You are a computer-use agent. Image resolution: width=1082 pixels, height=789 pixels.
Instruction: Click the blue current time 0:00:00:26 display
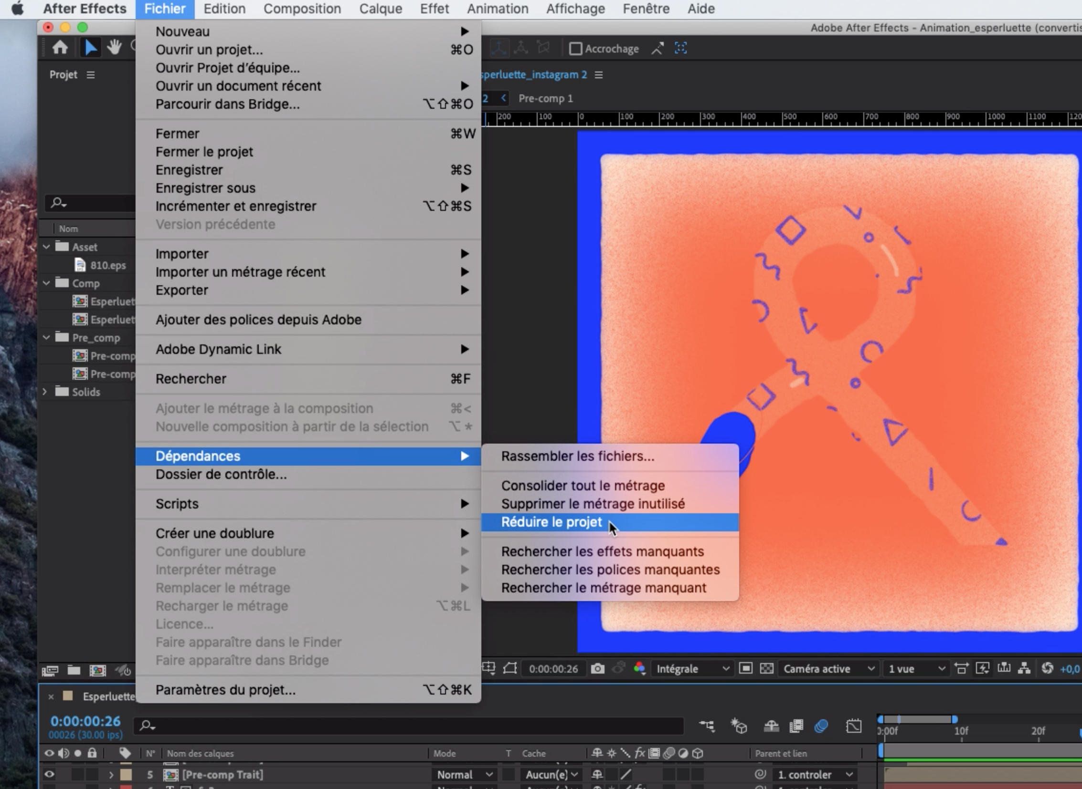(85, 721)
